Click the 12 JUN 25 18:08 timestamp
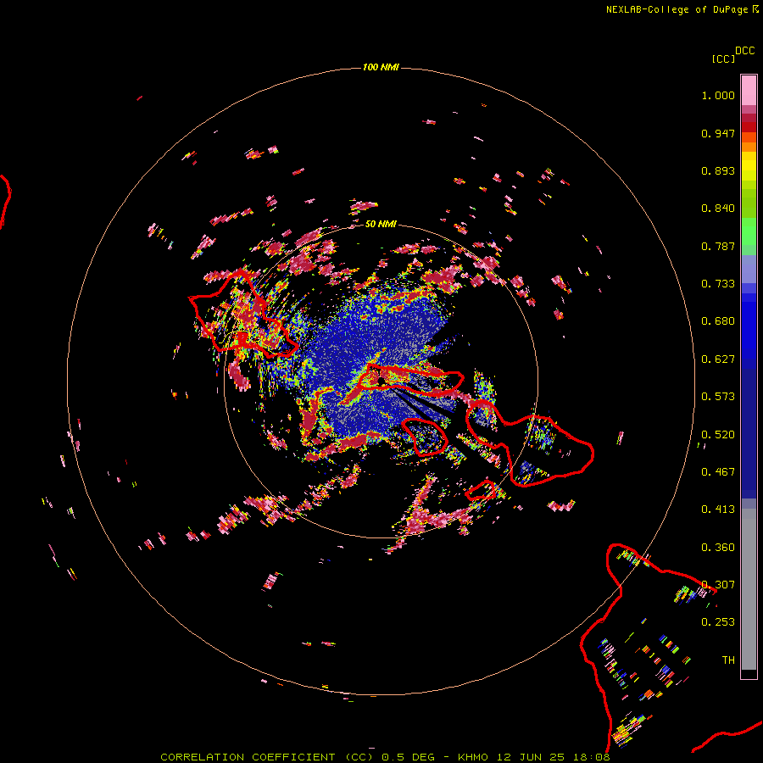 coord(554,757)
